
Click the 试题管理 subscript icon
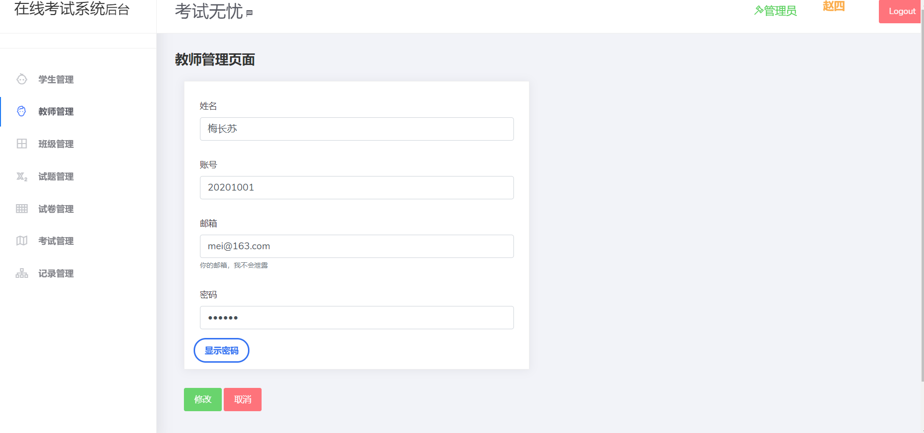[22, 176]
